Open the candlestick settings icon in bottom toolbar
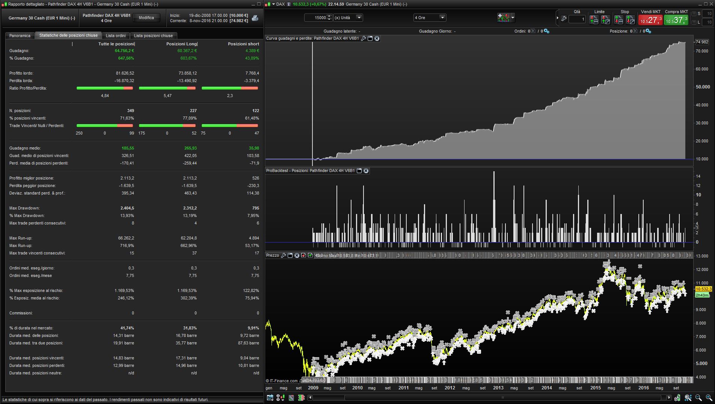 281,398
